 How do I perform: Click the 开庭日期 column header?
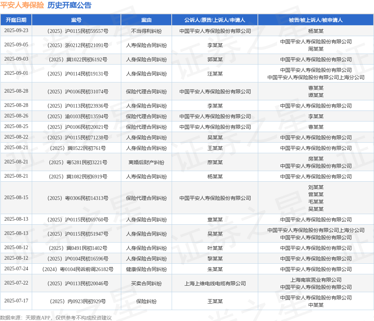coord(16,20)
